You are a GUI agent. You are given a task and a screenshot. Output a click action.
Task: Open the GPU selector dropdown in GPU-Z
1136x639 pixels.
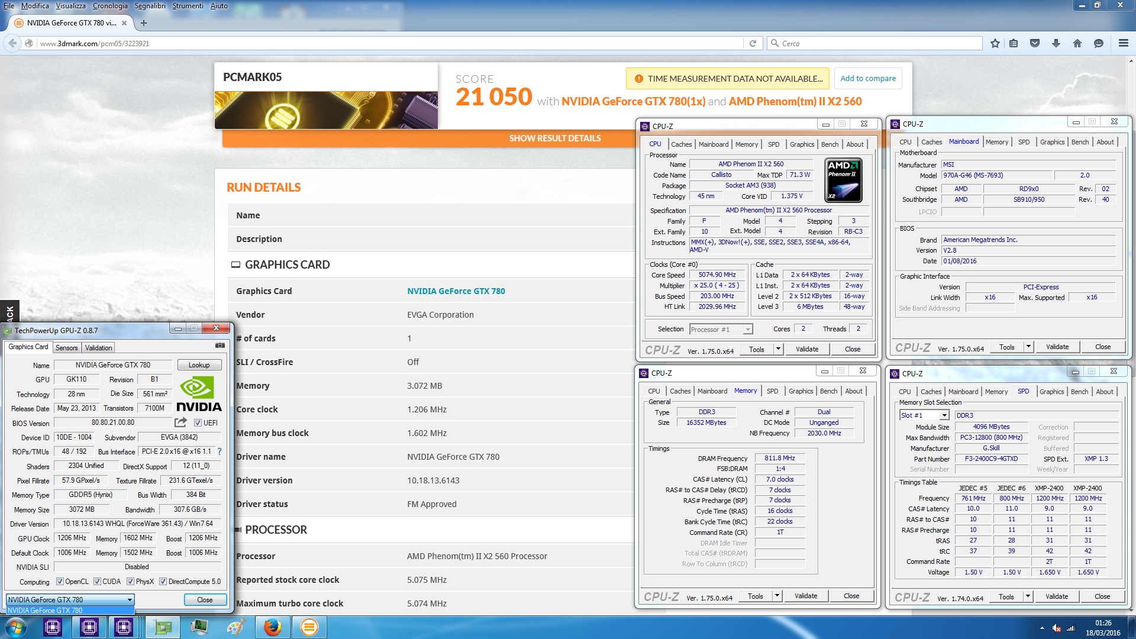click(x=70, y=600)
